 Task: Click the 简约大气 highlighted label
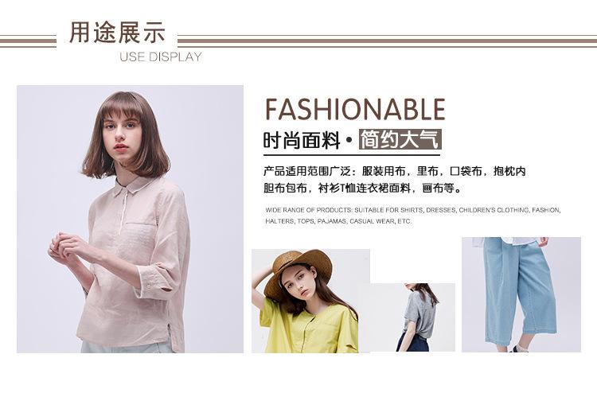click(400, 139)
